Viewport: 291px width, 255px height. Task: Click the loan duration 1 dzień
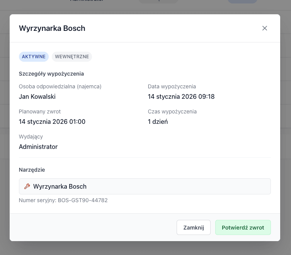click(158, 122)
